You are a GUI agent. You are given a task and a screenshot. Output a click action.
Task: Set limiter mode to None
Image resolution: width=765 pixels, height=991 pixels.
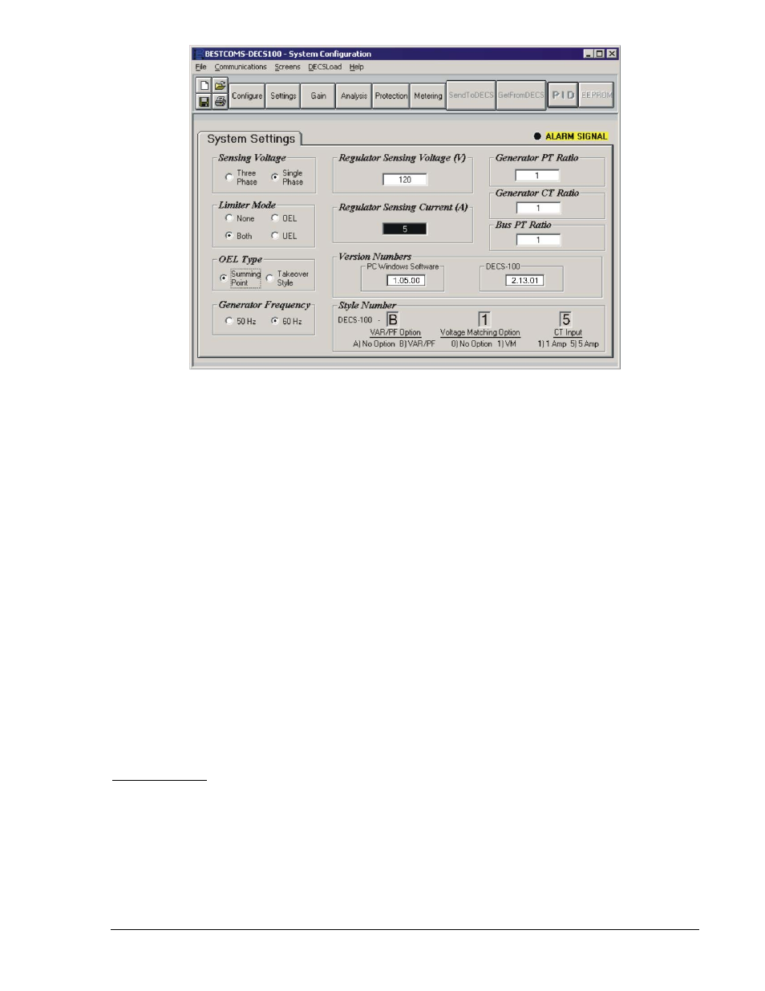[240, 218]
